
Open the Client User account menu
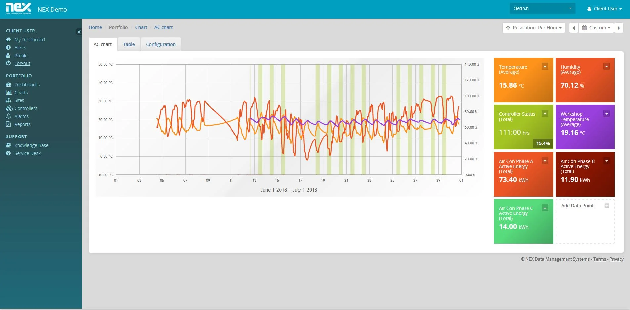[x=605, y=9]
